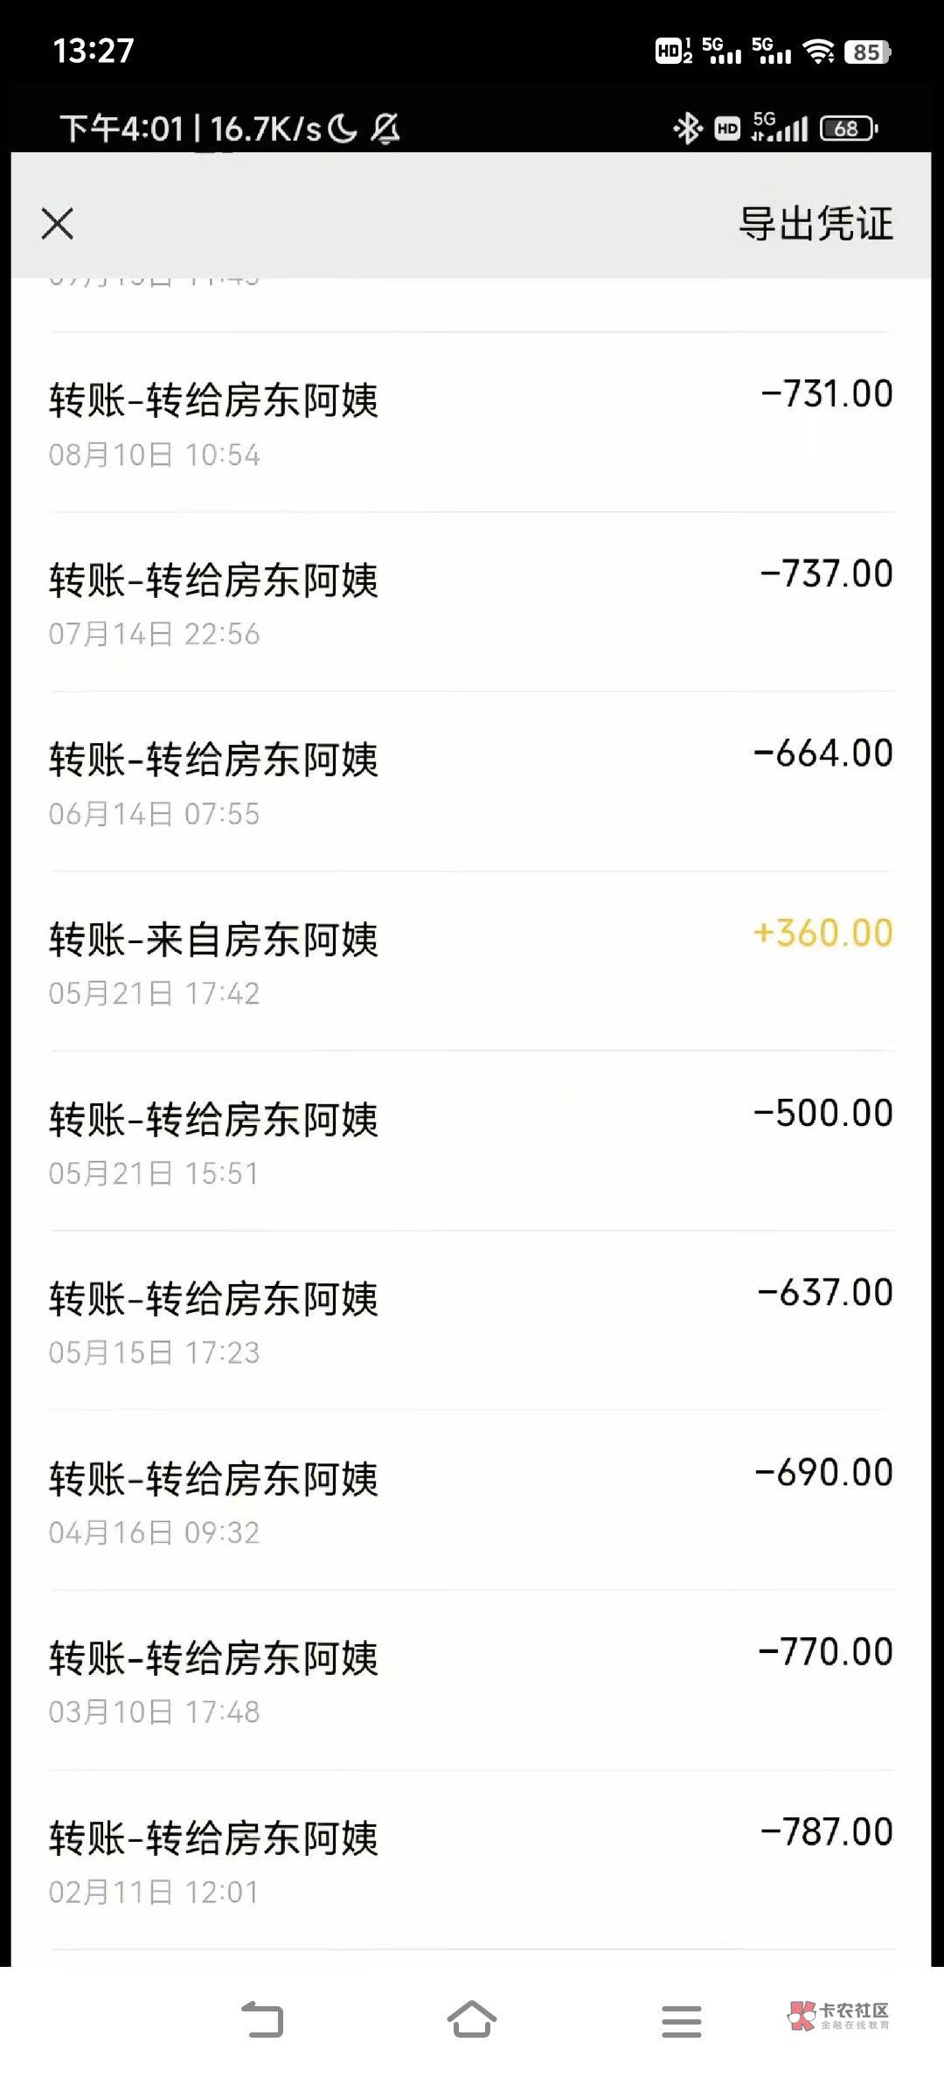Open the recent apps menu icon
The width and height of the screenshot is (944, 2077).
click(x=682, y=2021)
